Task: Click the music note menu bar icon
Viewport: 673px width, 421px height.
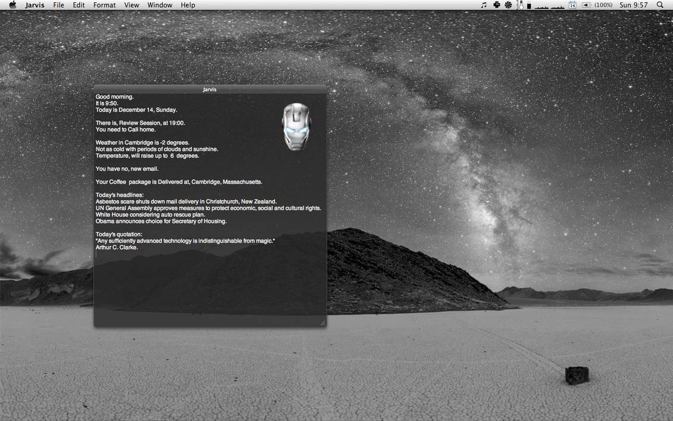Action: (x=483, y=5)
